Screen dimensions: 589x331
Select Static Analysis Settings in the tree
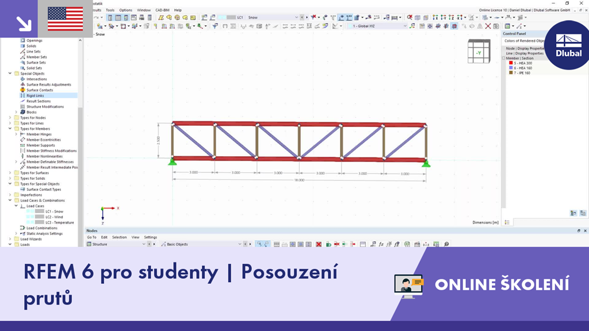coord(44,233)
